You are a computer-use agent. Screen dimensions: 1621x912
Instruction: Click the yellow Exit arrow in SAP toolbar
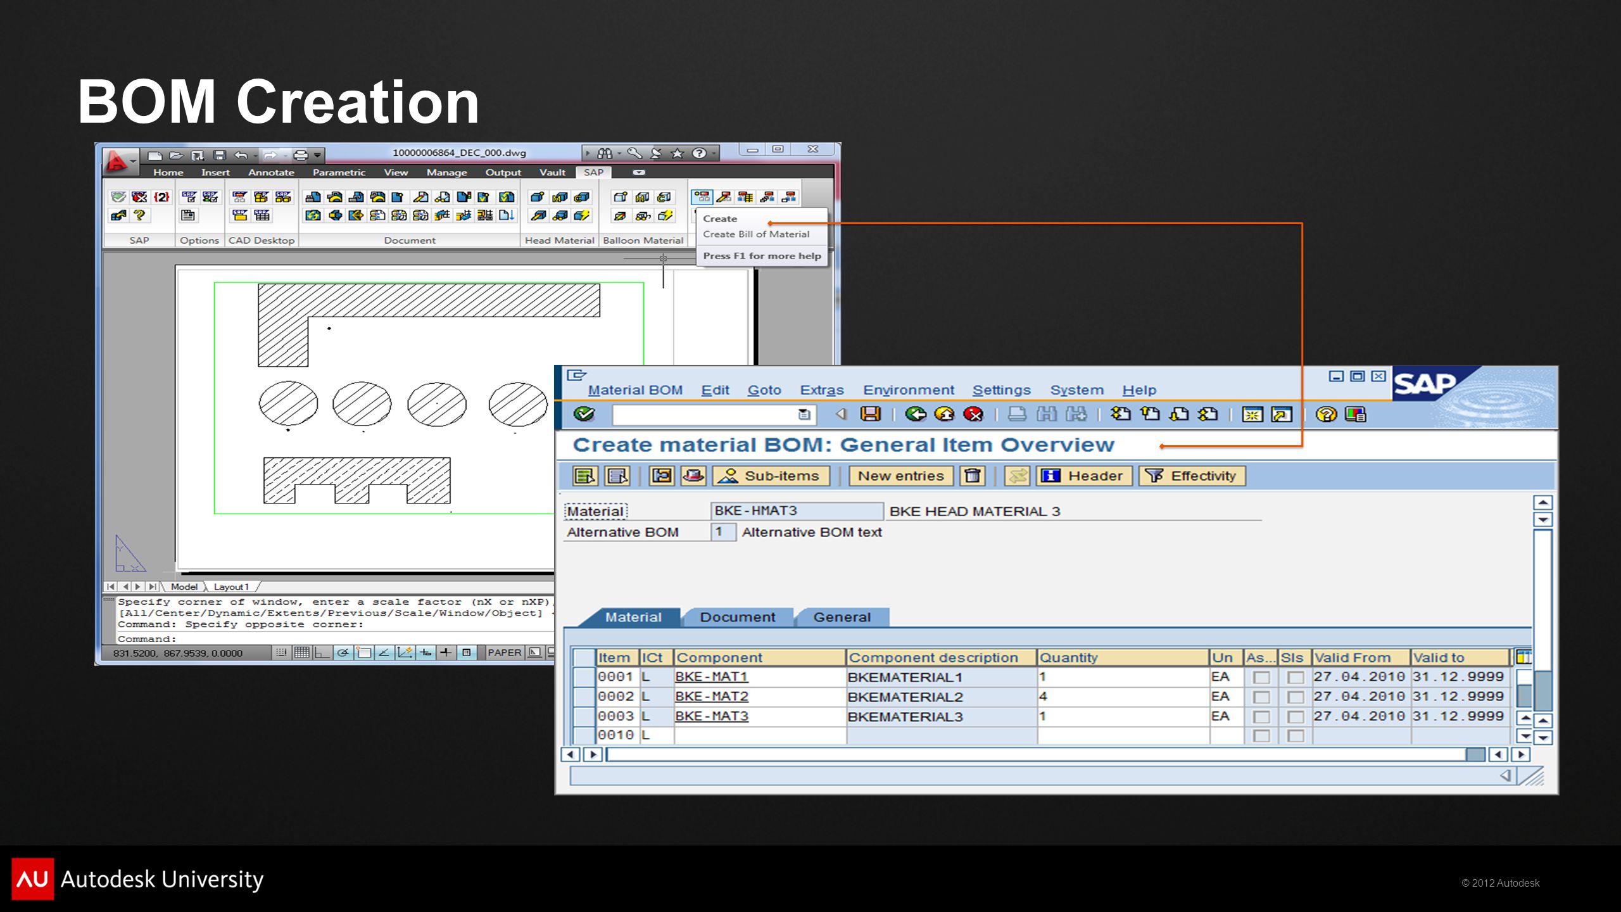click(944, 414)
